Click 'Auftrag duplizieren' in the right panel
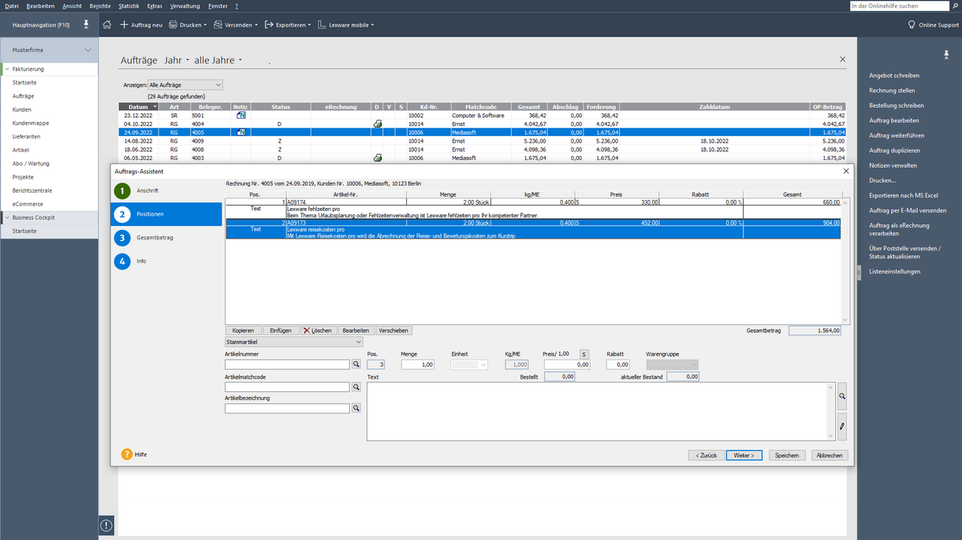This screenshot has height=540, width=962. point(894,150)
